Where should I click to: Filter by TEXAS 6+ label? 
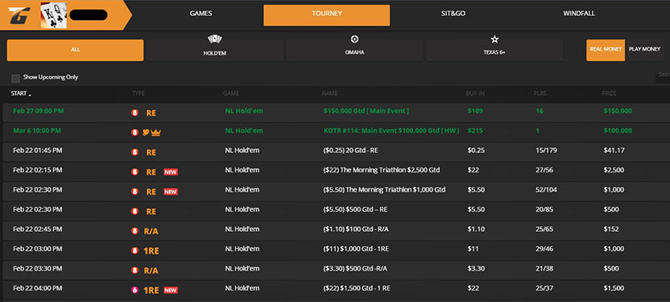[494, 52]
